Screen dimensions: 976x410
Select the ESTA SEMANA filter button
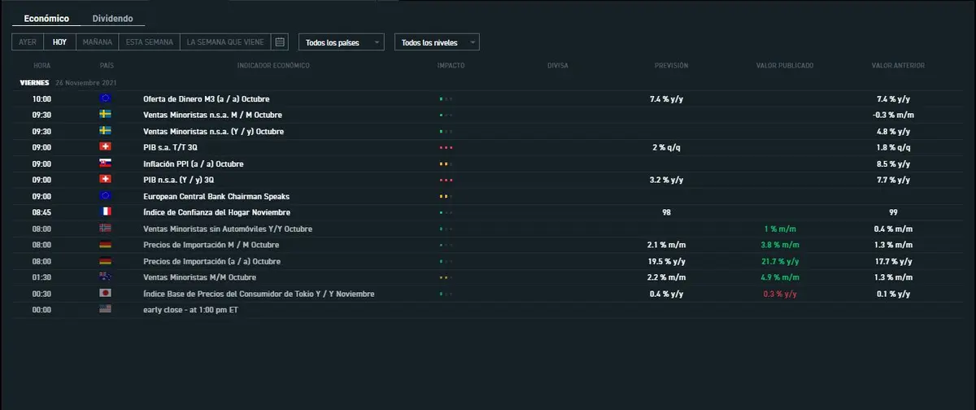click(x=149, y=41)
